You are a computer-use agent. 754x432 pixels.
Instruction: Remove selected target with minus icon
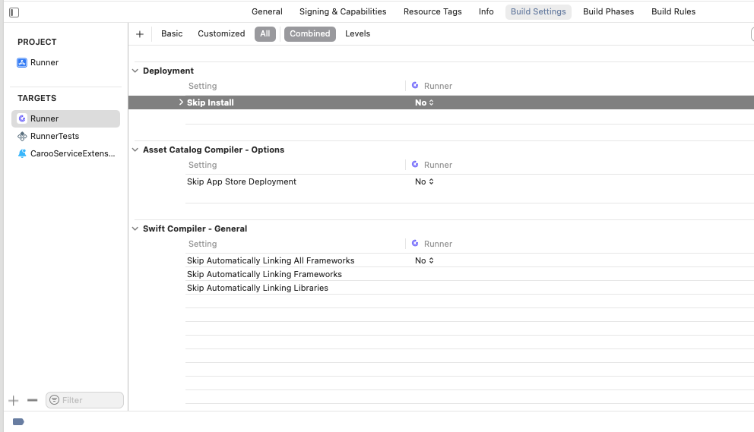[32, 400]
